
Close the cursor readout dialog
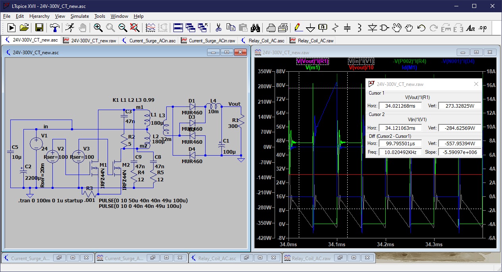tap(476, 84)
